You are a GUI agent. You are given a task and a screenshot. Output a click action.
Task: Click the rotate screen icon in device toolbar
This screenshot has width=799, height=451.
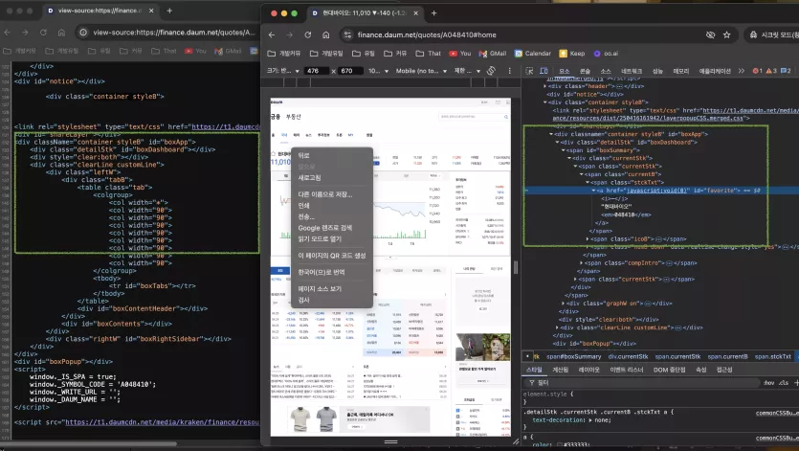point(491,71)
